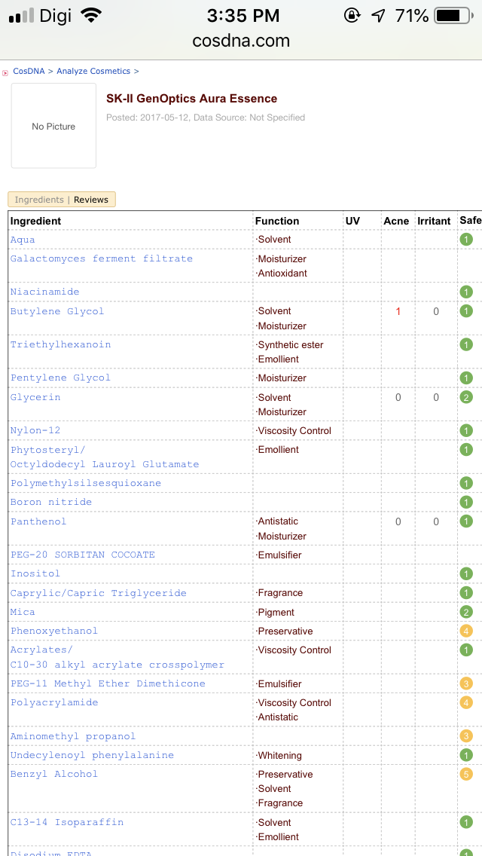
Task: Click the Niacinamide row safety badge
Action: 466,292
